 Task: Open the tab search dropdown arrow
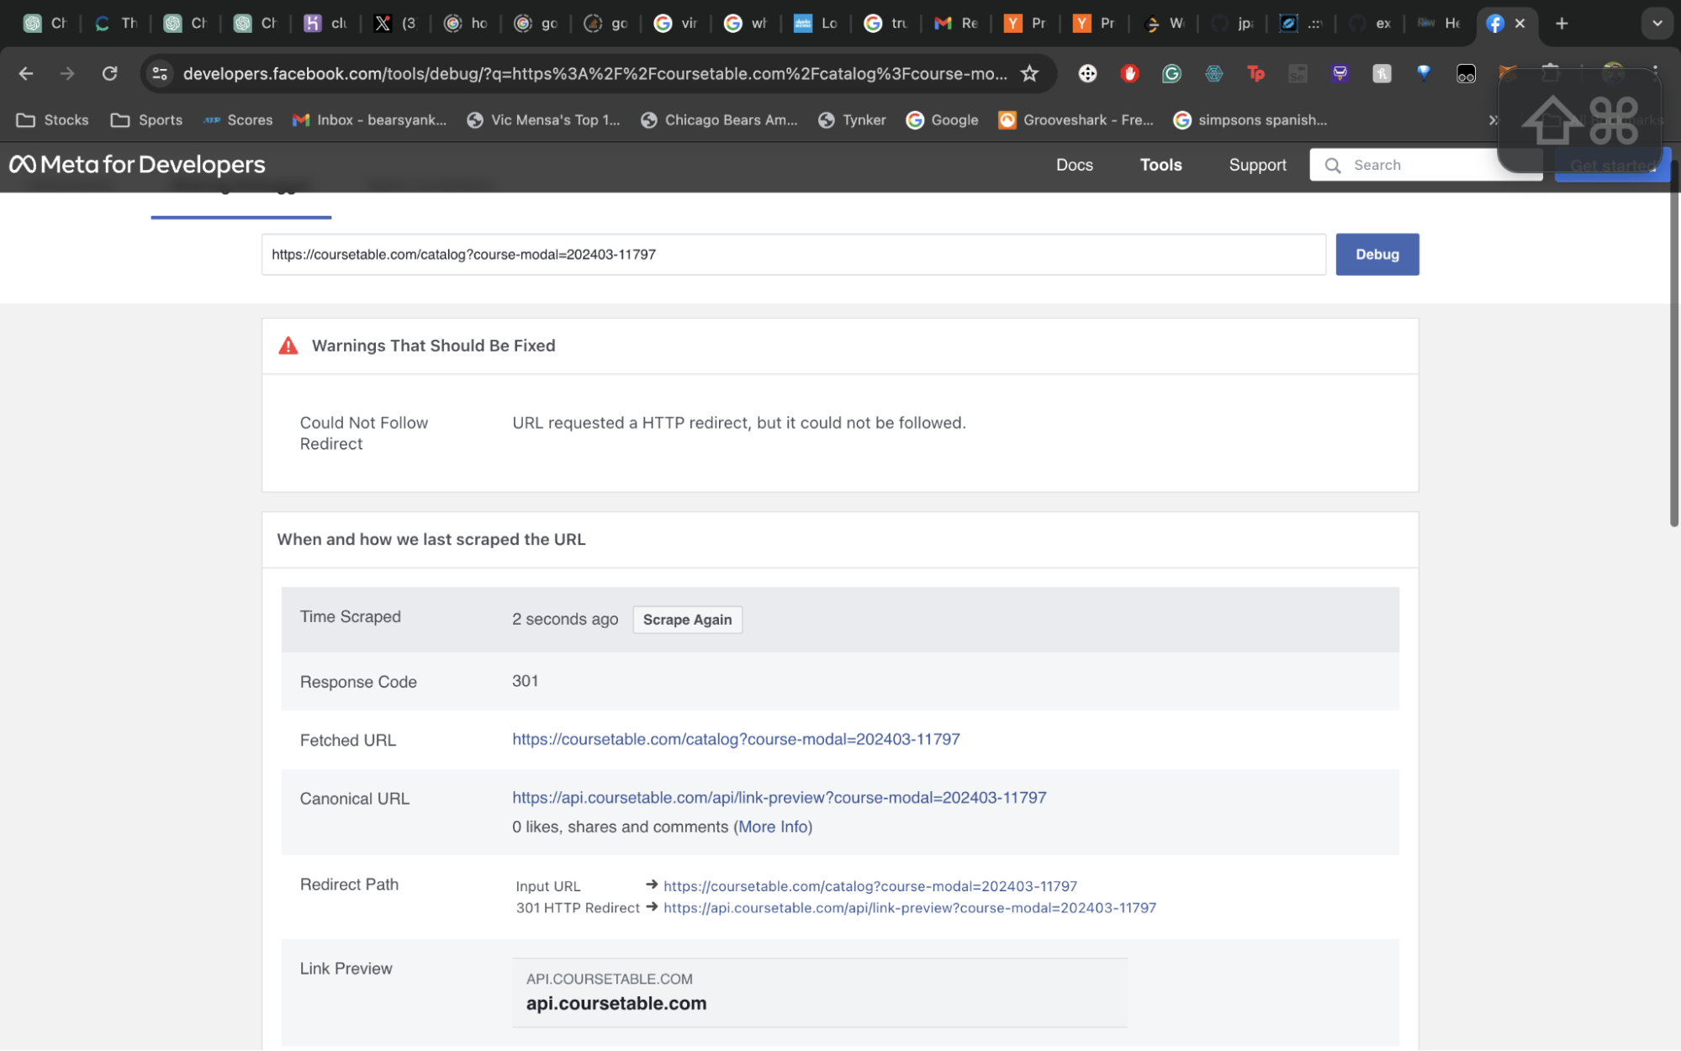click(1657, 24)
